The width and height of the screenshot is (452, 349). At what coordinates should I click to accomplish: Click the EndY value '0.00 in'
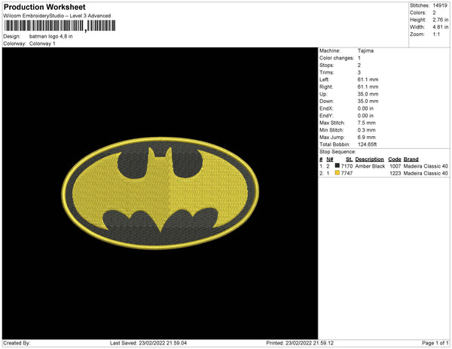(x=365, y=116)
